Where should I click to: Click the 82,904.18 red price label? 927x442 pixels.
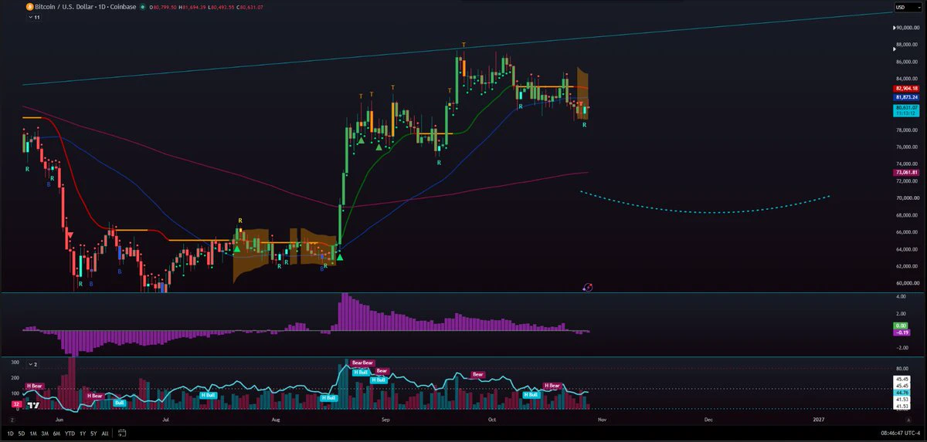tap(905, 89)
